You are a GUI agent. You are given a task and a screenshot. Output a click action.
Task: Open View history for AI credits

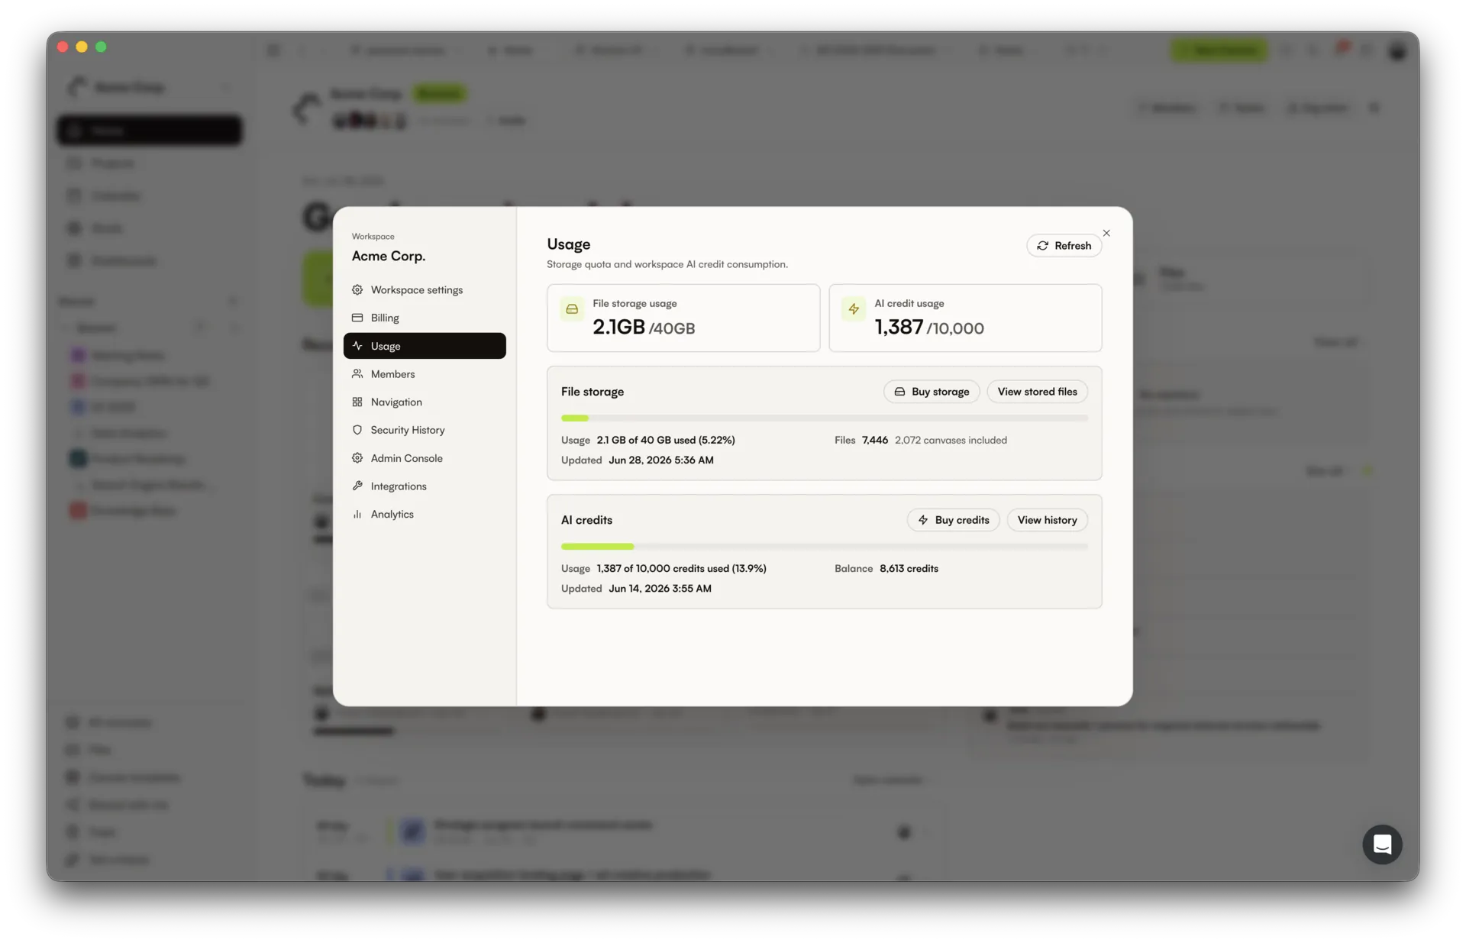[1047, 520]
